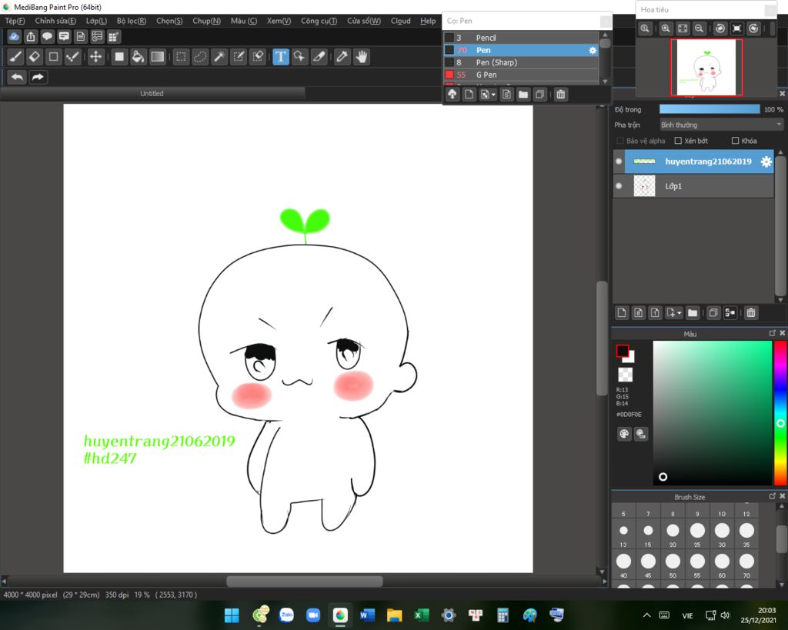
Task: Toggle the Khóa lock checkbox
Action: click(735, 141)
